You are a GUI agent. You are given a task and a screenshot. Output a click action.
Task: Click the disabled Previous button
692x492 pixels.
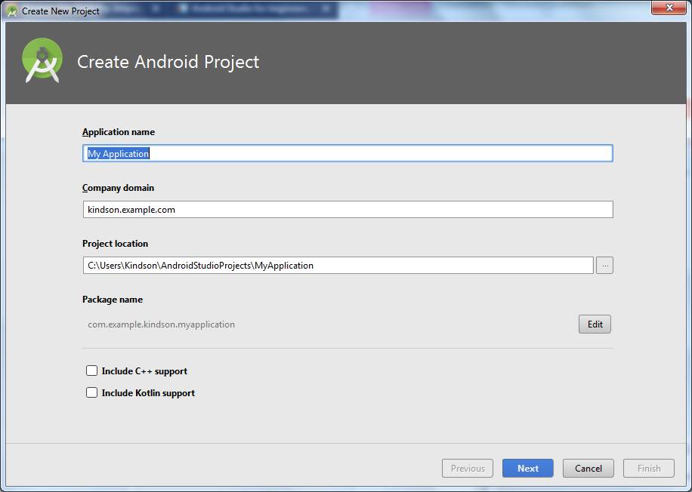tap(468, 468)
